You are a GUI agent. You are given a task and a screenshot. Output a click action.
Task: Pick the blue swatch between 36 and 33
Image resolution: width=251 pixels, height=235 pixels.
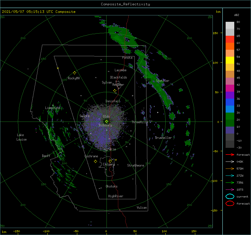[x=230, y=102]
